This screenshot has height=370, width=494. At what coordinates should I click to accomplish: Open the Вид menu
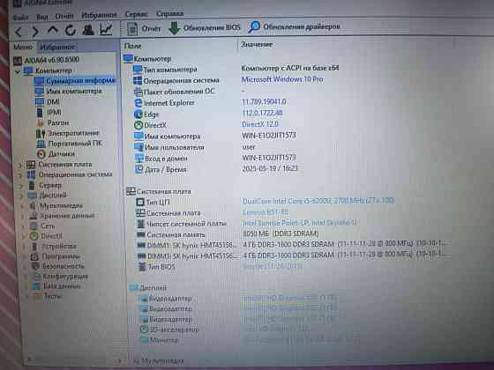(x=42, y=17)
